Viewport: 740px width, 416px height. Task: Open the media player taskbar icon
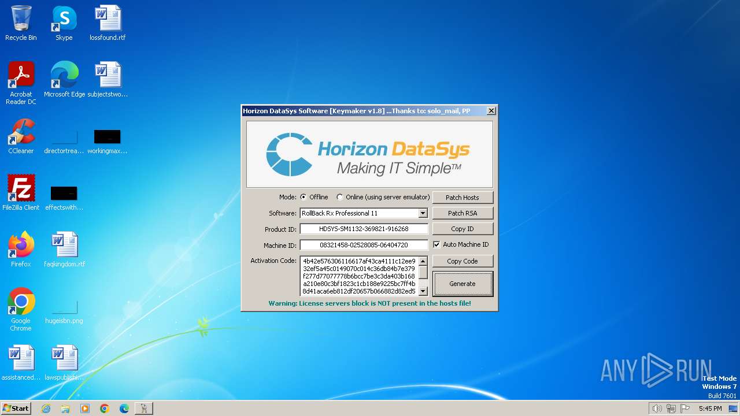point(85,408)
